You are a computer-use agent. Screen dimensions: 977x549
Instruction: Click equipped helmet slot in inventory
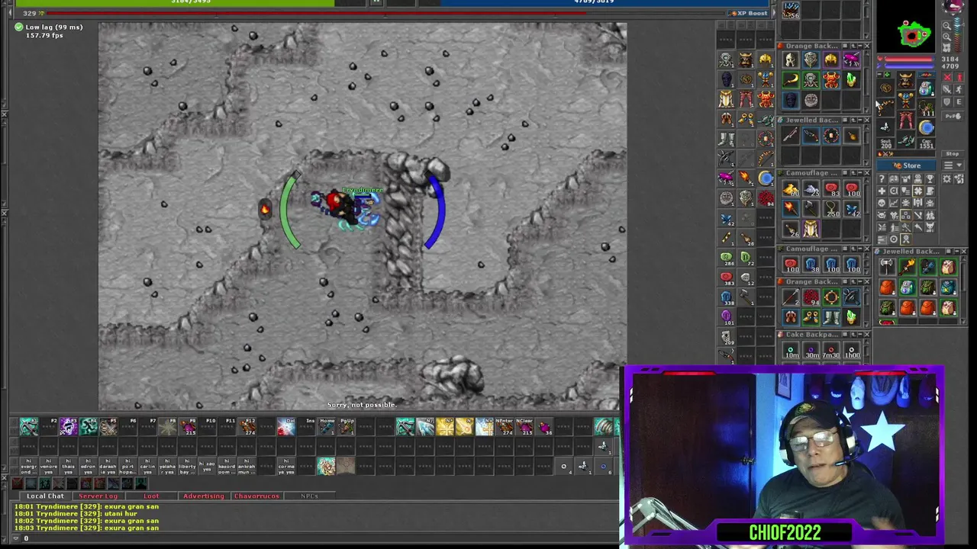[x=905, y=80]
